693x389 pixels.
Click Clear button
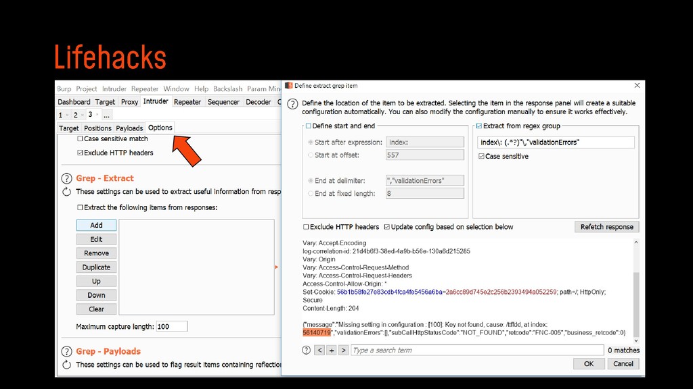pos(96,309)
